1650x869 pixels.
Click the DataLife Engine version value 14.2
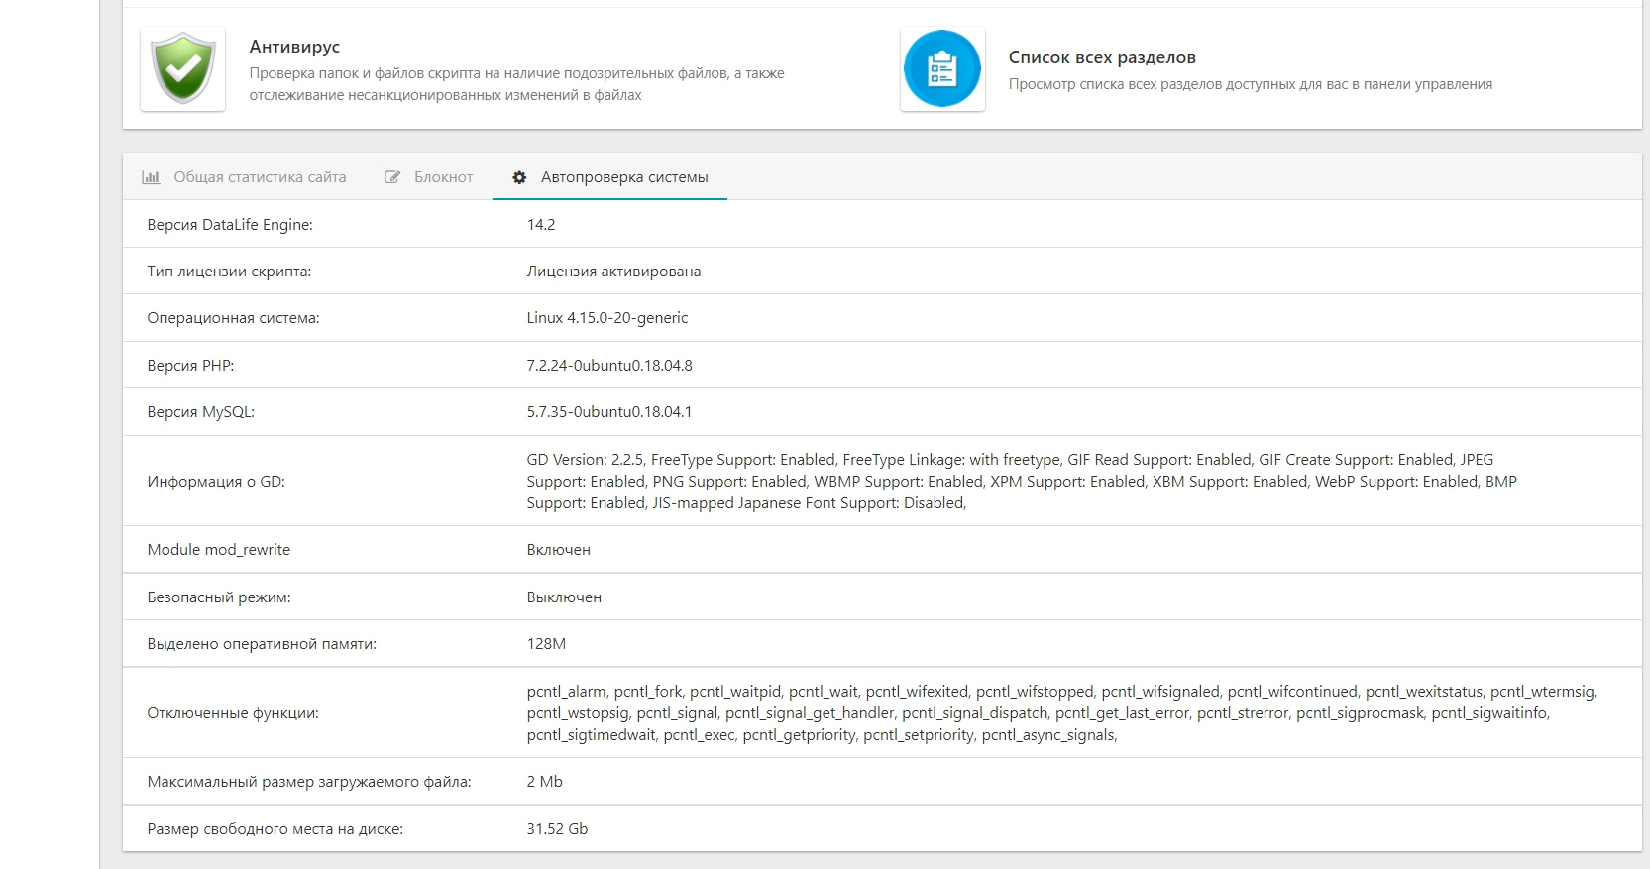tap(541, 225)
